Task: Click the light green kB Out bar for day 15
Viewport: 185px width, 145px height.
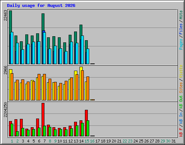Action: (88, 128)
